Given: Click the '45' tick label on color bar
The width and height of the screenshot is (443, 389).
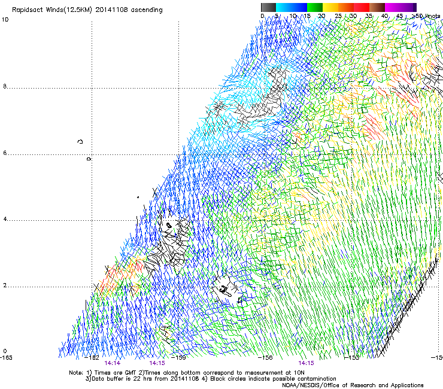Looking at the screenshot, I should coord(399,16).
